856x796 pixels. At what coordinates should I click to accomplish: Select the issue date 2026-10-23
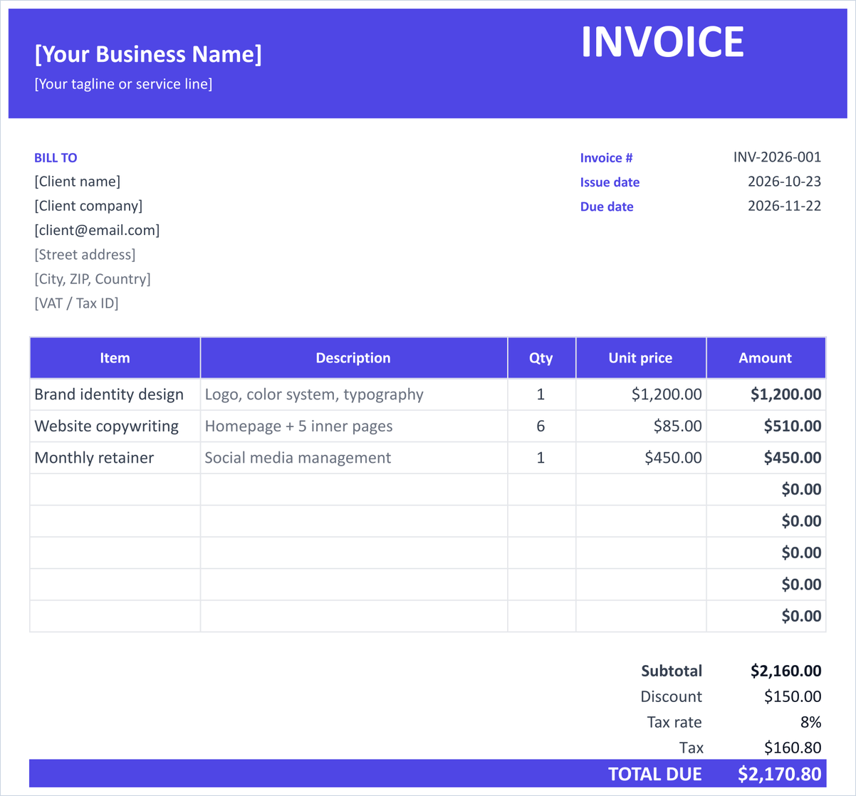784,182
